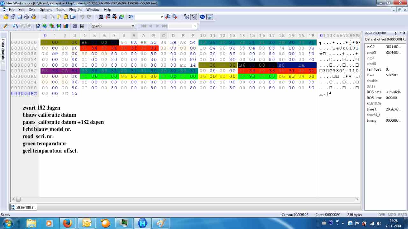Click the bar chart statistics icon
The height and width of the screenshot is (229, 408).
click(66, 26)
